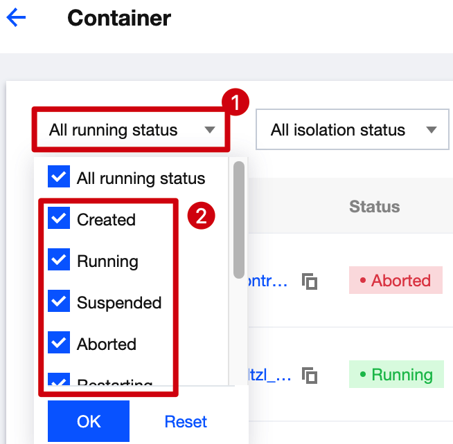Click the blue back arrow icon
Screen dimensions: 453x444
tap(15, 18)
